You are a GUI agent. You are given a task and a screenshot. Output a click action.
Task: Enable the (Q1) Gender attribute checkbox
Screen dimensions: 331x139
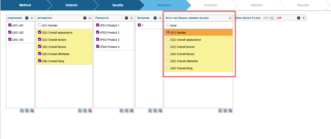(40, 25)
